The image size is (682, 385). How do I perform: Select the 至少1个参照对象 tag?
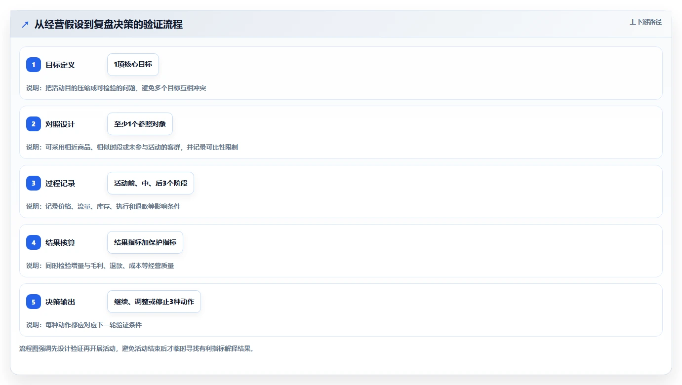(140, 124)
